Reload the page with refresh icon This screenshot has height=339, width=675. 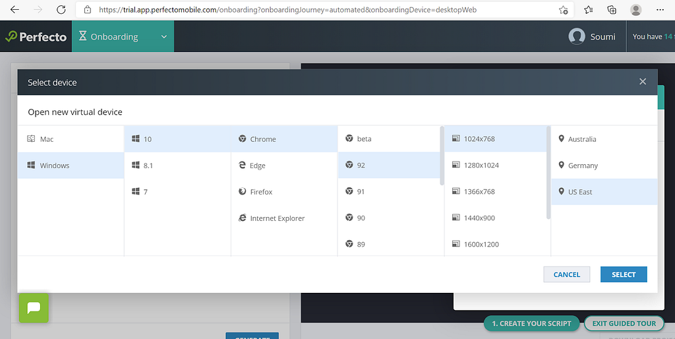[x=61, y=9]
